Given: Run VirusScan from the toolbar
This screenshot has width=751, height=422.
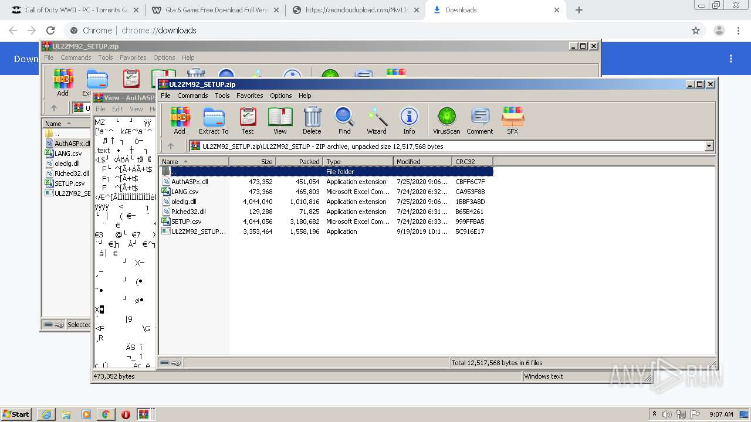Looking at the screenshot, I should click(x=446, y=120).
